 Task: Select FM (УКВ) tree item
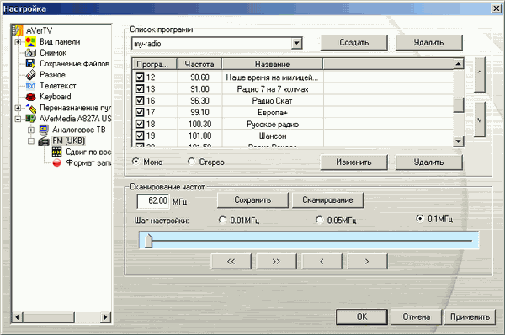(69, 141)
